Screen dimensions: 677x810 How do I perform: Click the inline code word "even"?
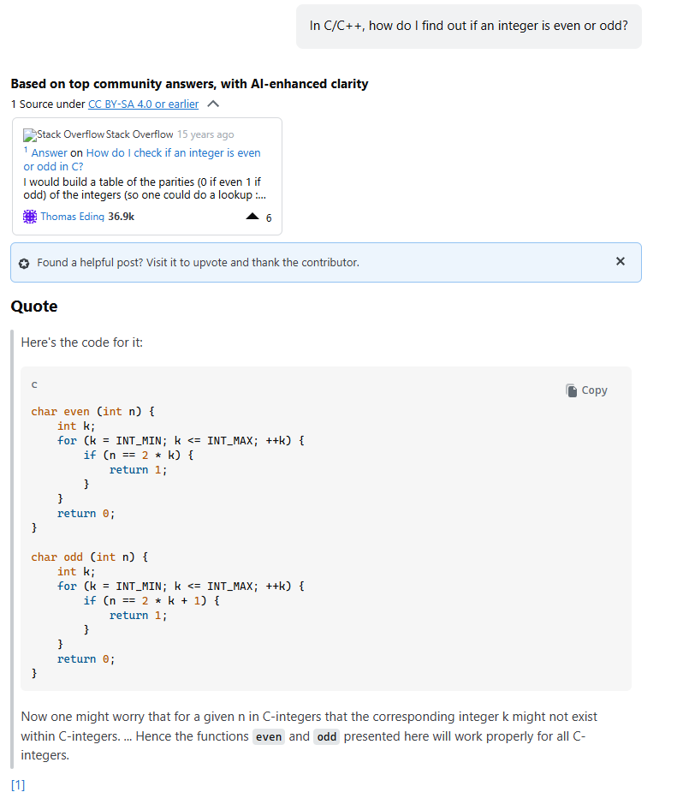pyautogui.click(x=269, y=737)
